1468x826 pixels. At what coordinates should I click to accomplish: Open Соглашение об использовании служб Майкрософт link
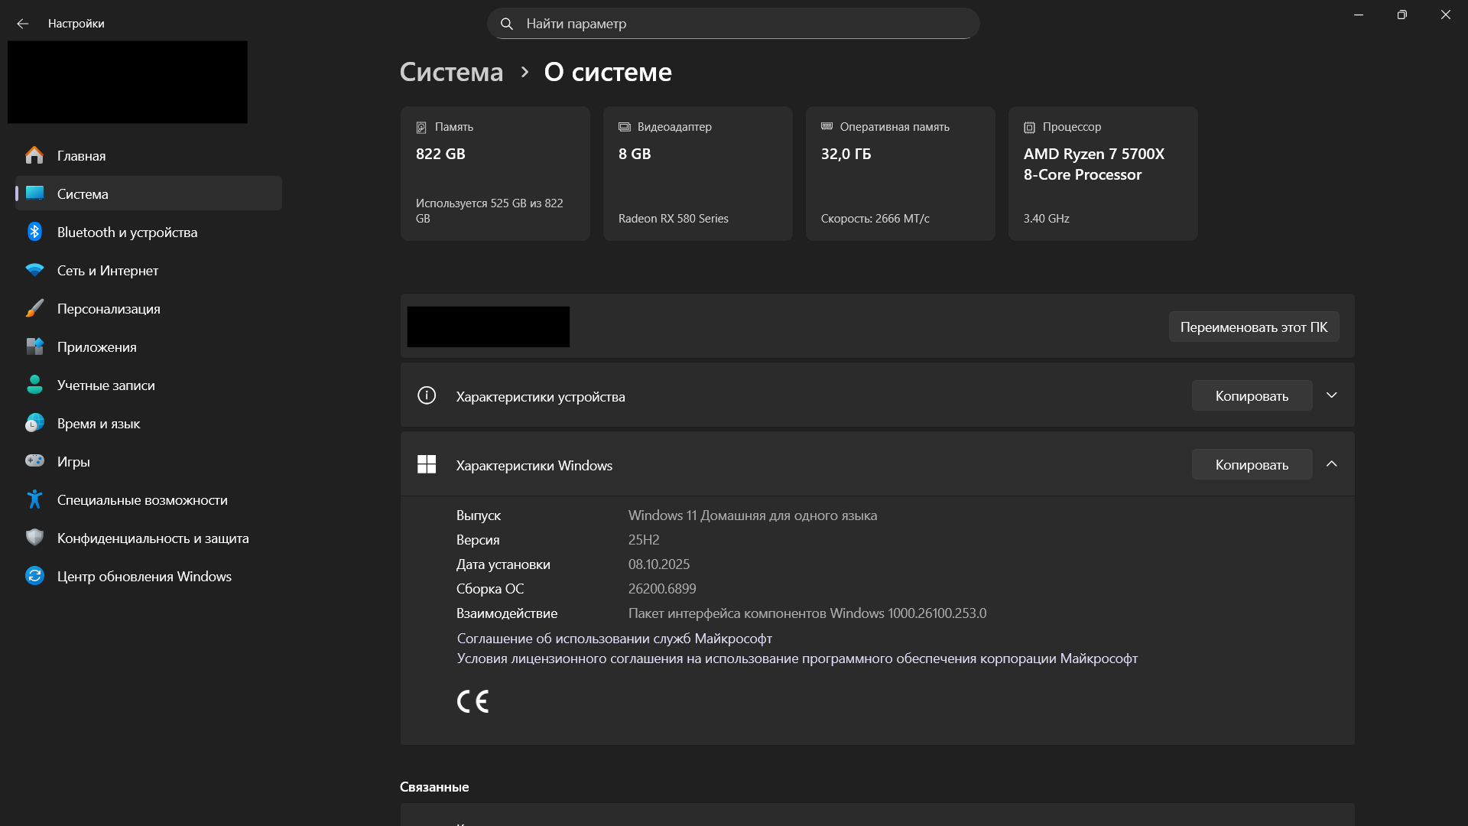click(x=614, y=638)
